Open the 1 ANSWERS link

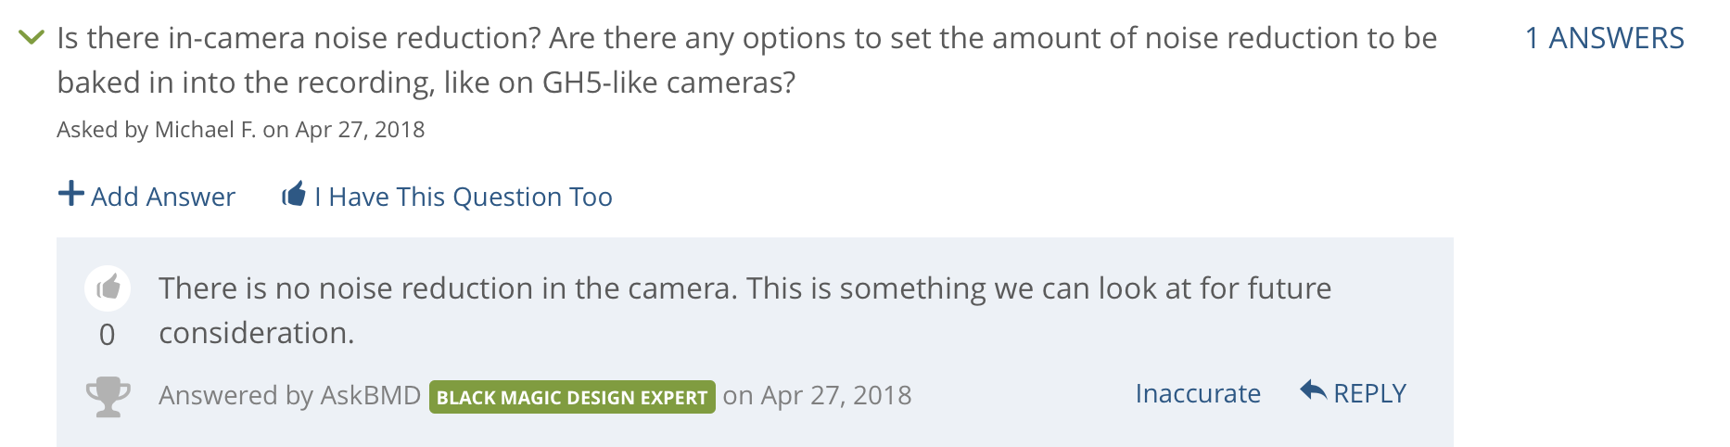click(x=1605, y=38)
